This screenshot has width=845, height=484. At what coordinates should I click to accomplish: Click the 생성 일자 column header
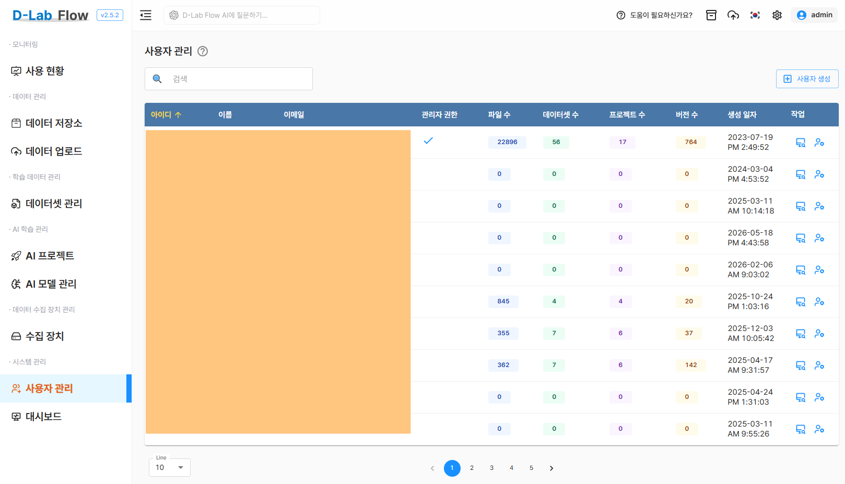pos(742,114)
